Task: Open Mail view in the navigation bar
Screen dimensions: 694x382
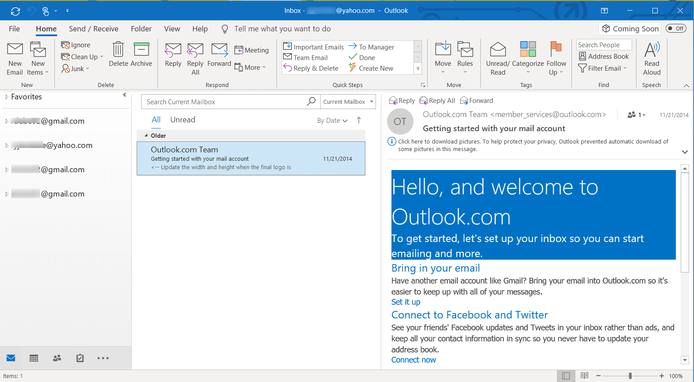Action: coord(11,358)
